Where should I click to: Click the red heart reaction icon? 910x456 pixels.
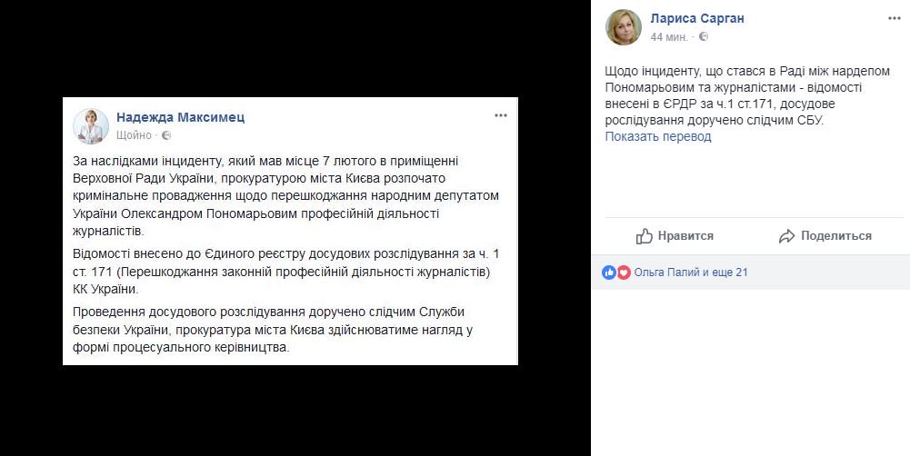coord(624,272)
